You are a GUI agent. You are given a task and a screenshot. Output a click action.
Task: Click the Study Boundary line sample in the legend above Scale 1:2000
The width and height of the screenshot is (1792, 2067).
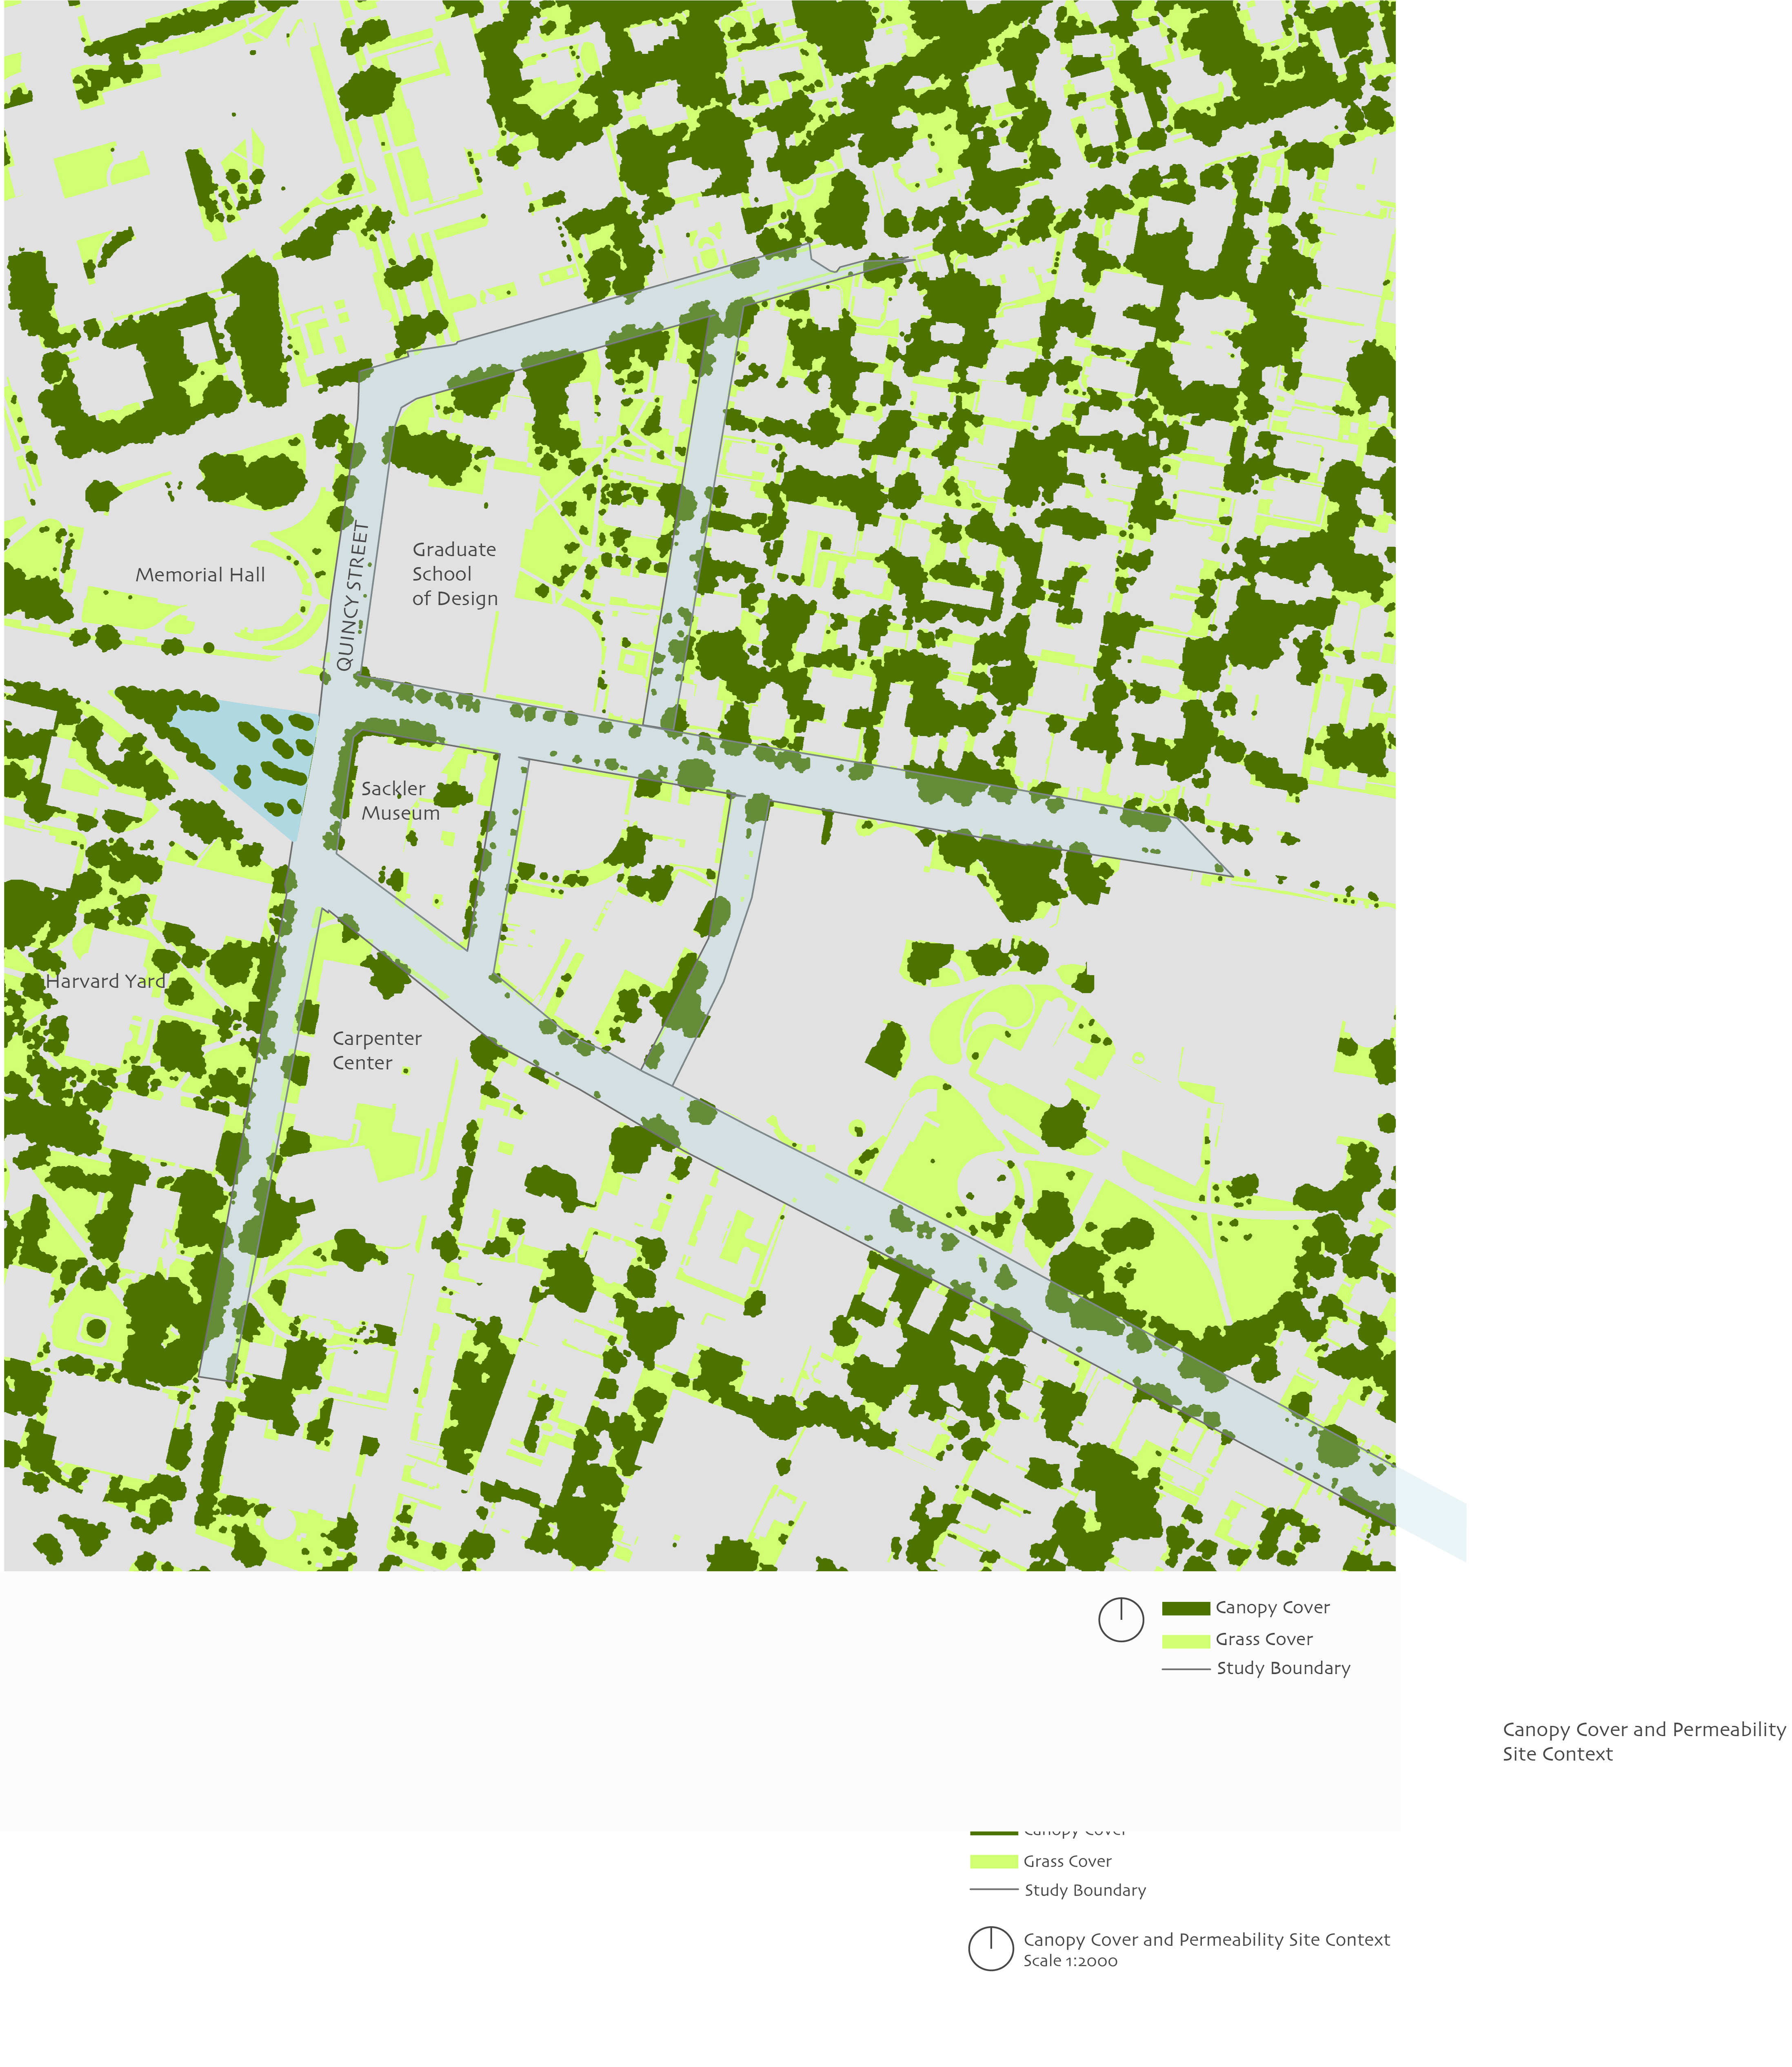[994, 1890]
